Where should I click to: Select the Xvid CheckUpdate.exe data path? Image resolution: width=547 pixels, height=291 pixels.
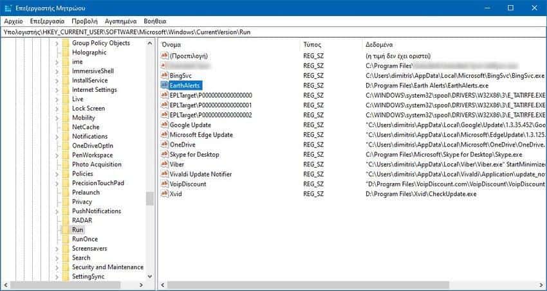coord(421,194)
